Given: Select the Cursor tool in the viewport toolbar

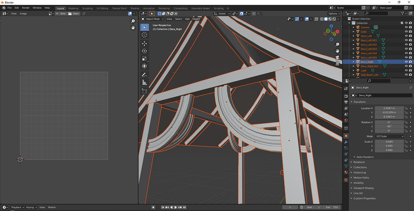Looking at the screenshot, I should (144, 35).
